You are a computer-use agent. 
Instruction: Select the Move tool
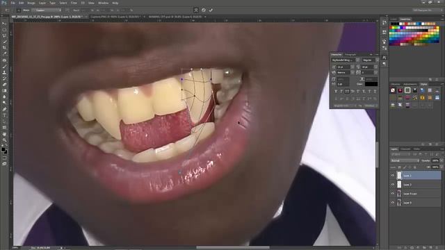click(4, 24)
